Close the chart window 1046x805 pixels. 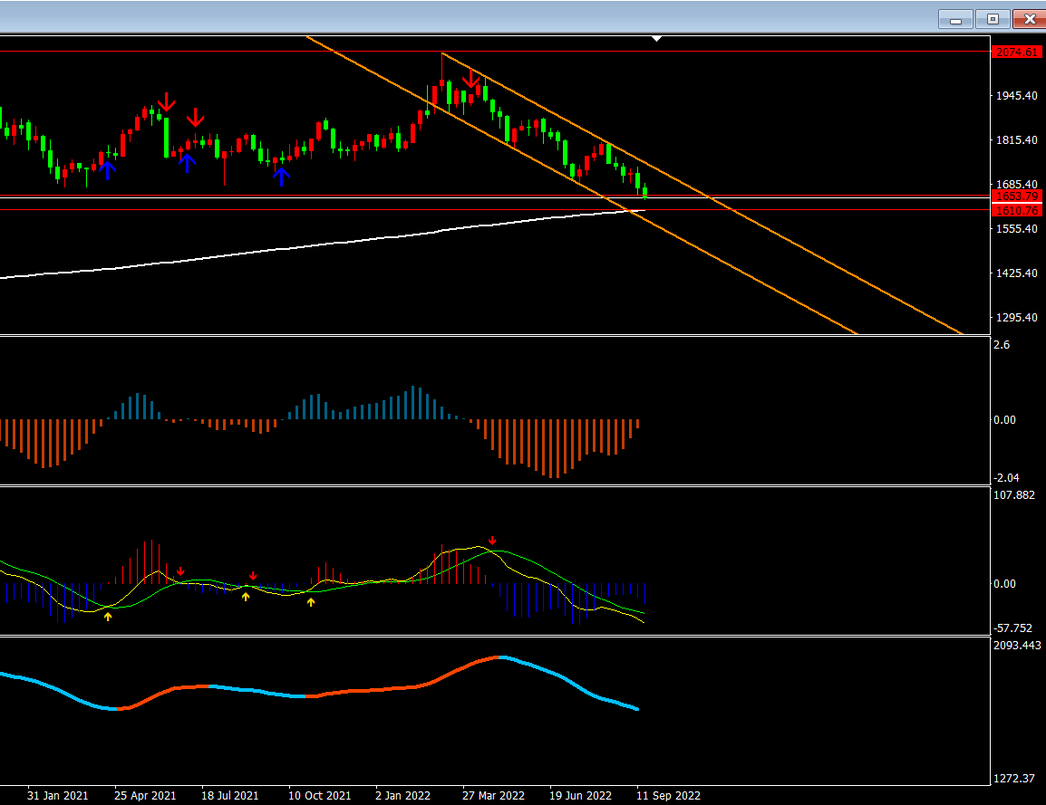[1030, 19]
